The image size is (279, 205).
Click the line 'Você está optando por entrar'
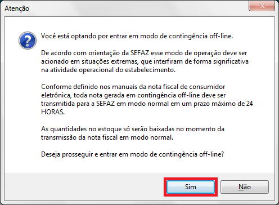pyautogui.click(x=137, y=36)
